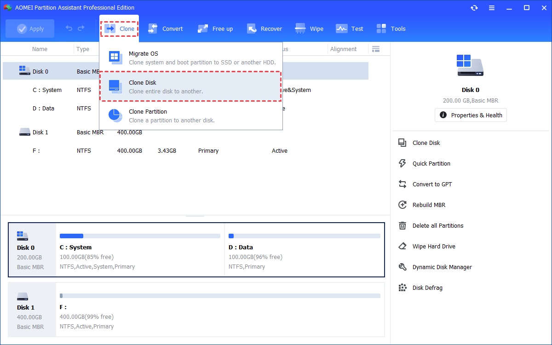
Task: Click Convert to GPT option
Action: 432,184
